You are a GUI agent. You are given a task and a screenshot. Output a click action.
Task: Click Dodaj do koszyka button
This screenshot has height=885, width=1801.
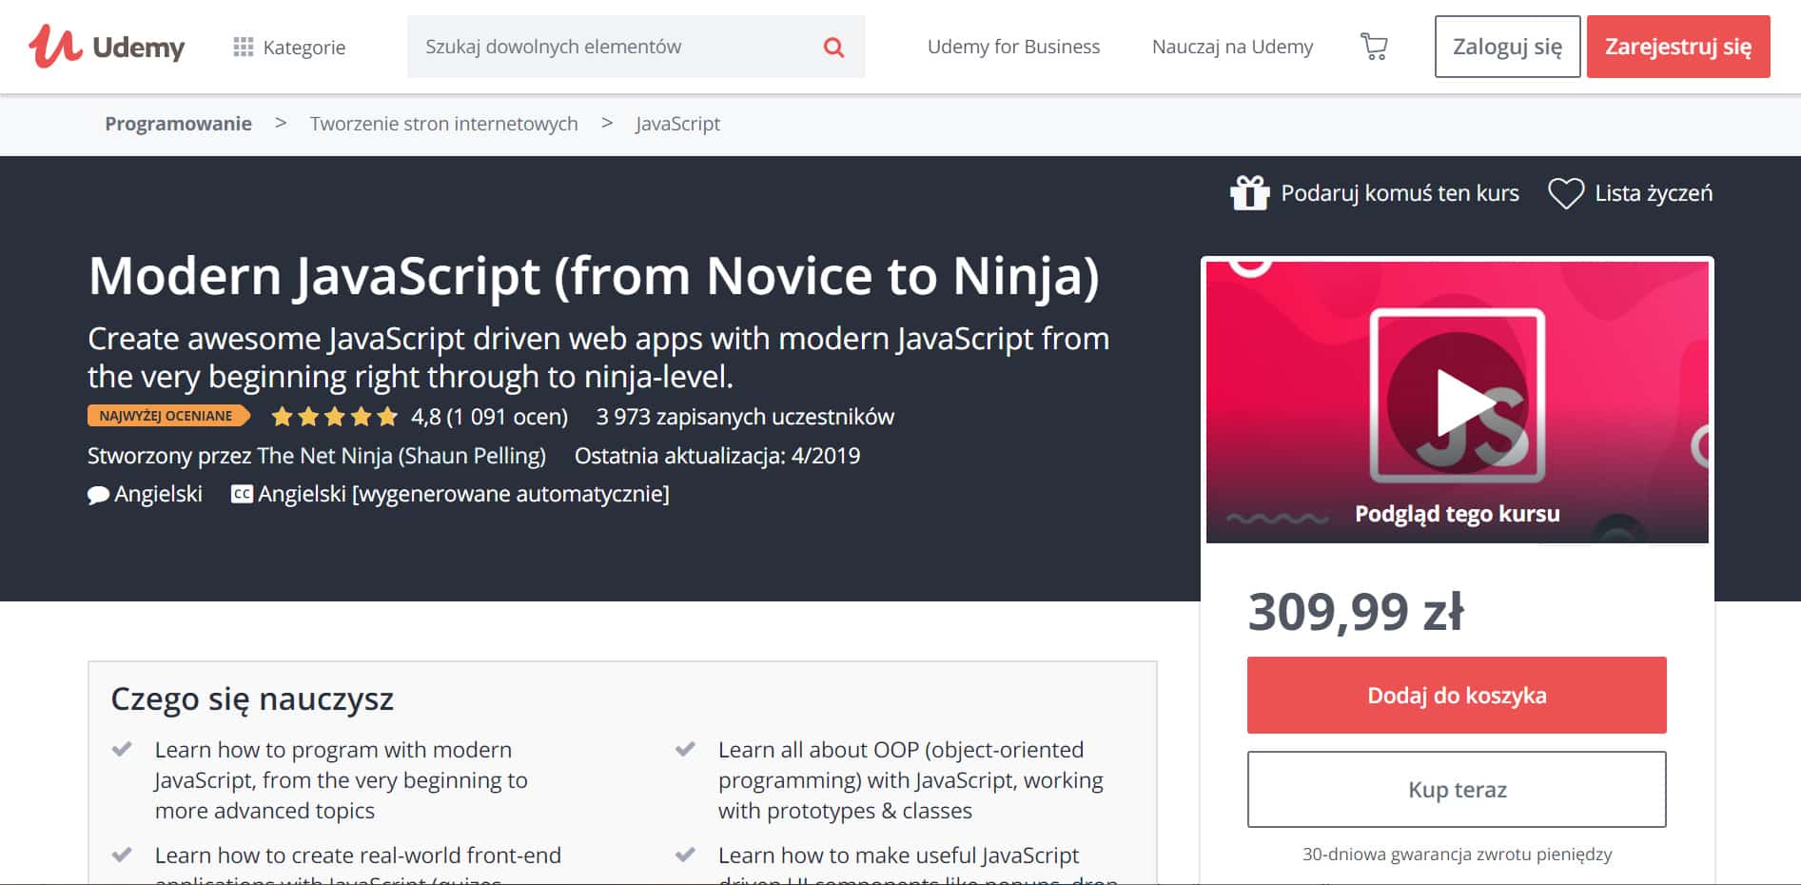tap(1457, 696)
